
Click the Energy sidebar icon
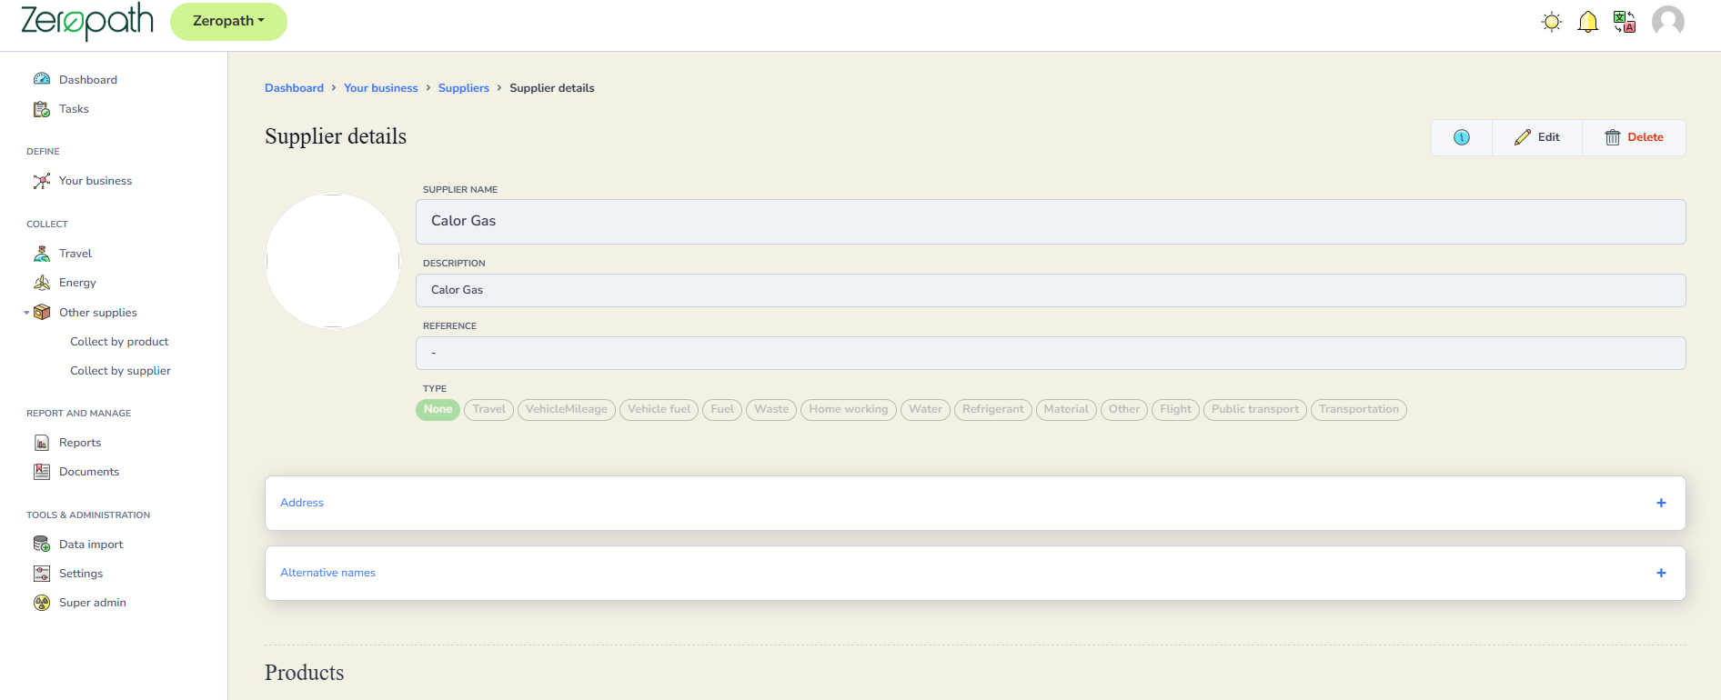(x=42, y=283)
